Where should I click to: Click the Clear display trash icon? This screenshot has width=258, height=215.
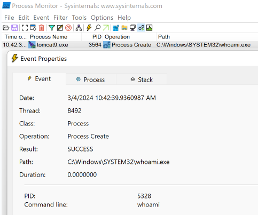pos(41,28)
